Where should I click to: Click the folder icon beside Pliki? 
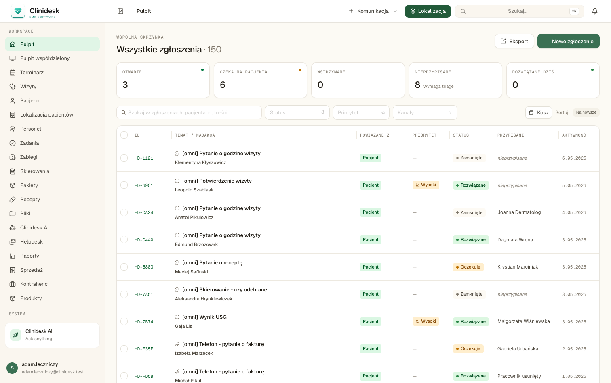click(13, 214)
